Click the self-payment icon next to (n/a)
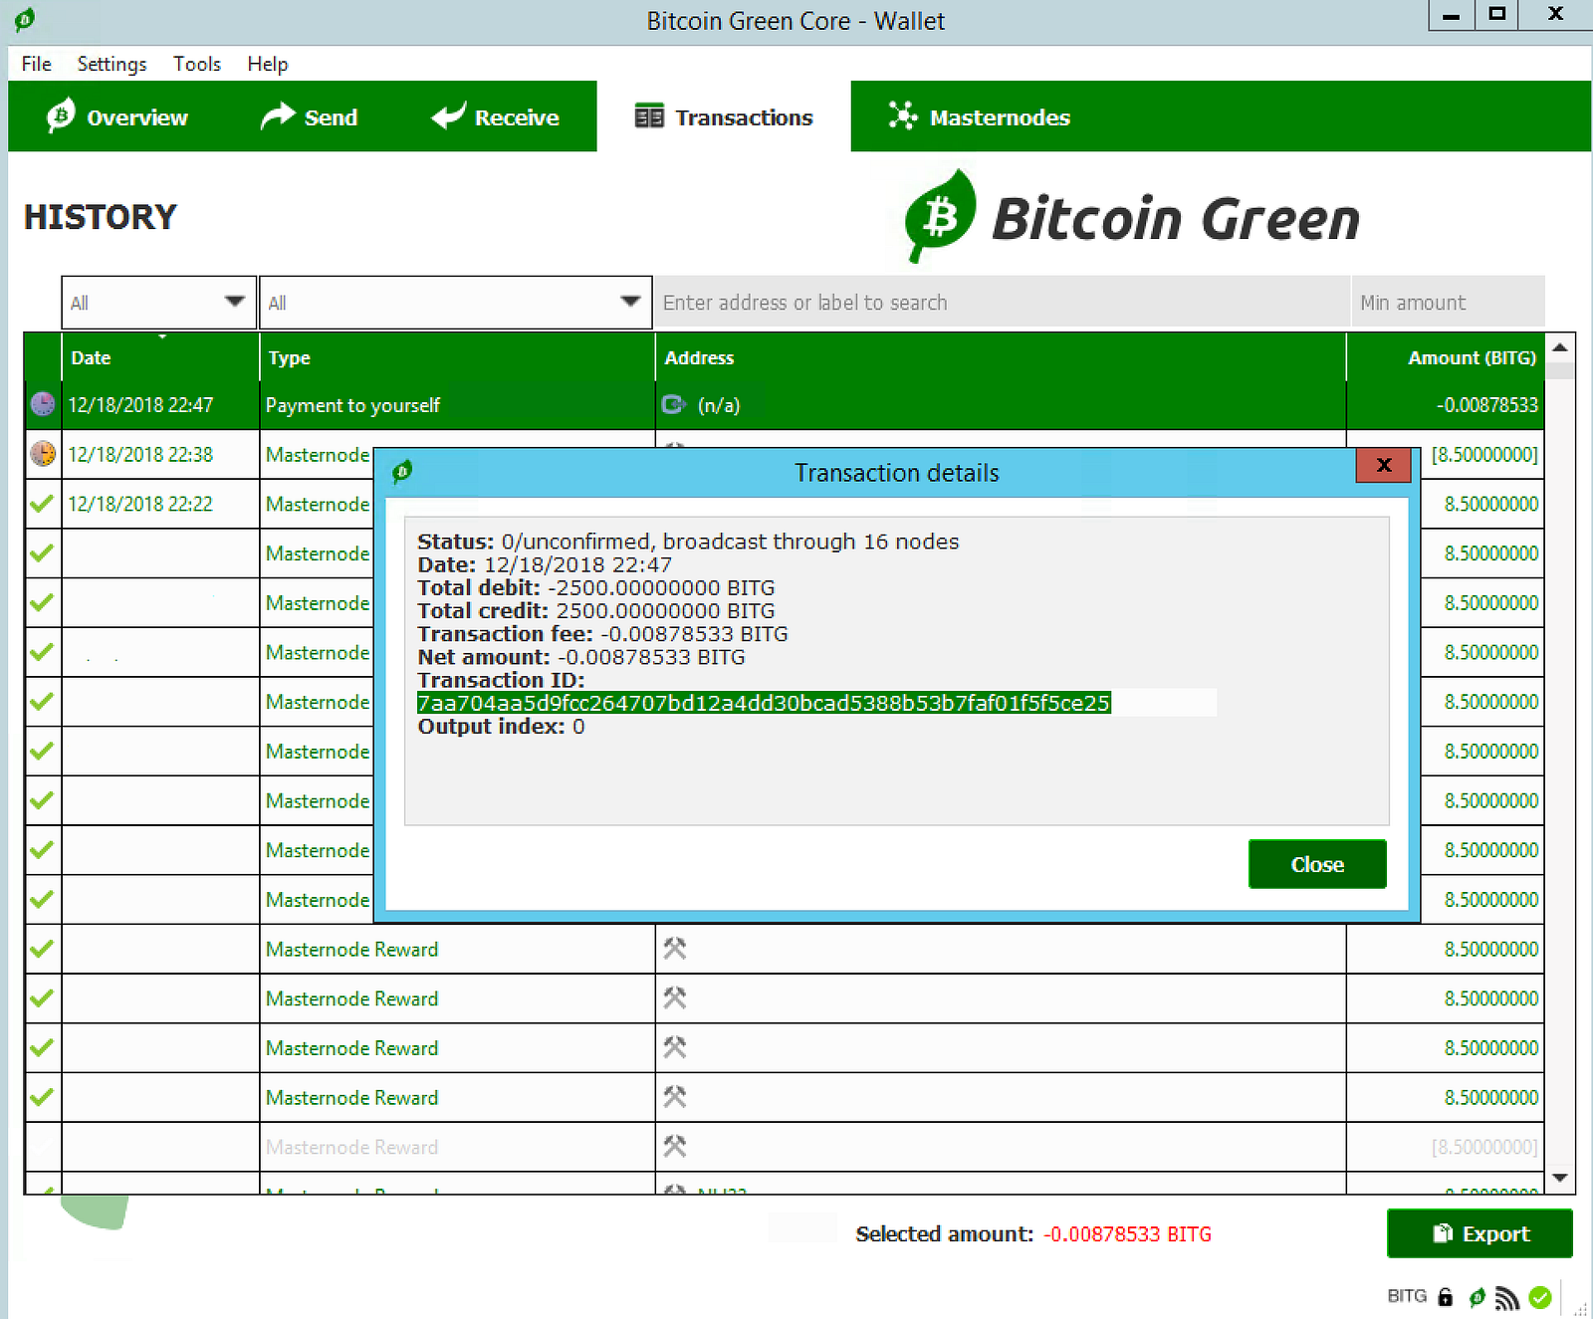This screenshot has height=1319, width=1593. point(674,404)
